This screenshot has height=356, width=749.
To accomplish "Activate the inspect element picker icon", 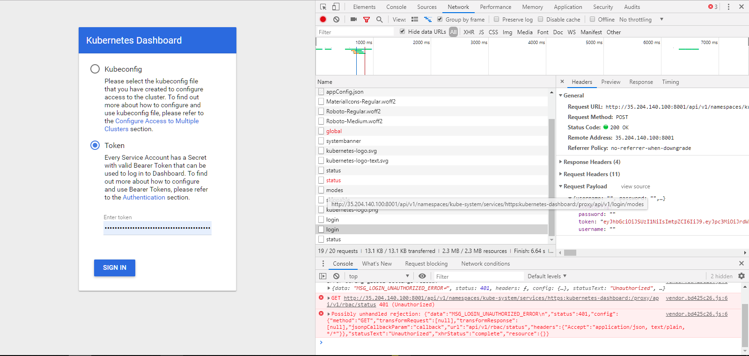I will [323, 7].
